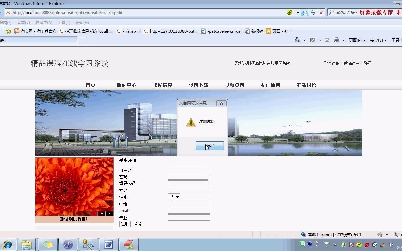Click the Internet Explorer home icon
The image size is (402, 251).
pos(297,40)
